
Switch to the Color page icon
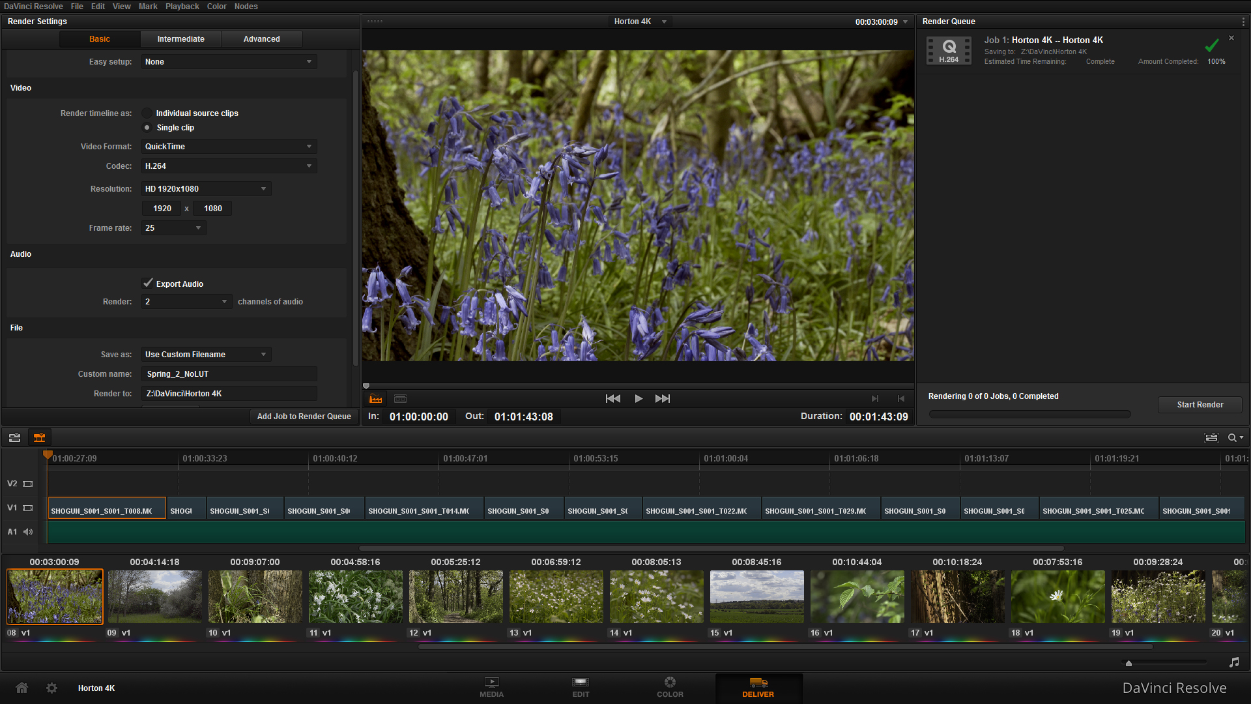tap(670, 687)
